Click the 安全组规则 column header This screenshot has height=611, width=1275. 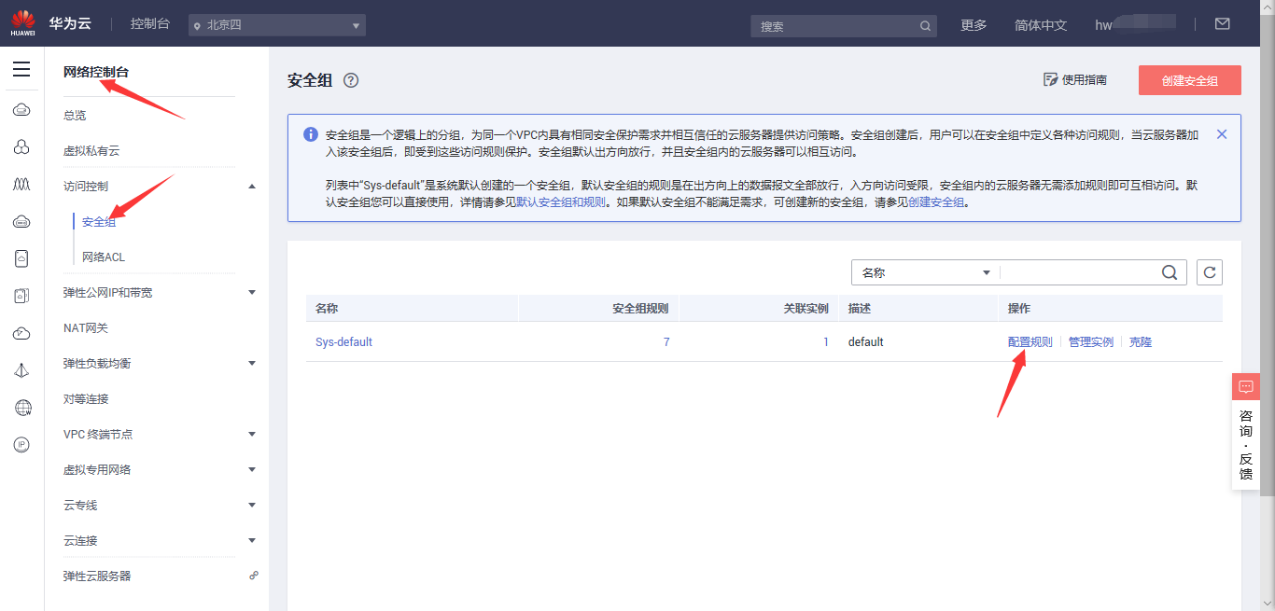[x=640, y=308]
